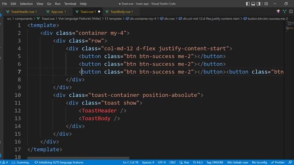Open the Help menu
The image size is (294, 165).
[x=83, y=4]
